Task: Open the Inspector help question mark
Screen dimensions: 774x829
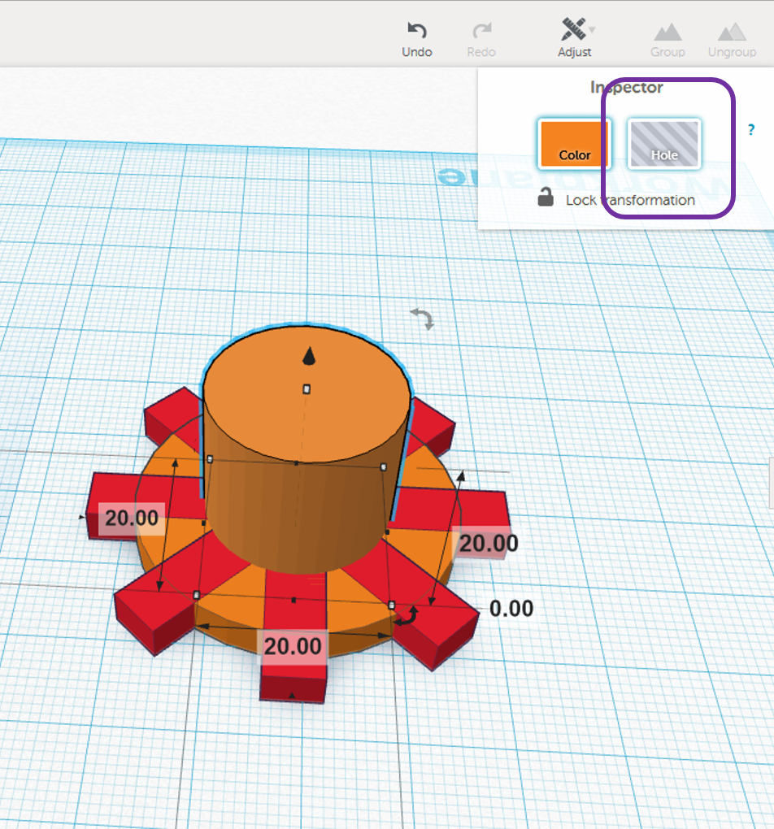Action: [751, 129]
